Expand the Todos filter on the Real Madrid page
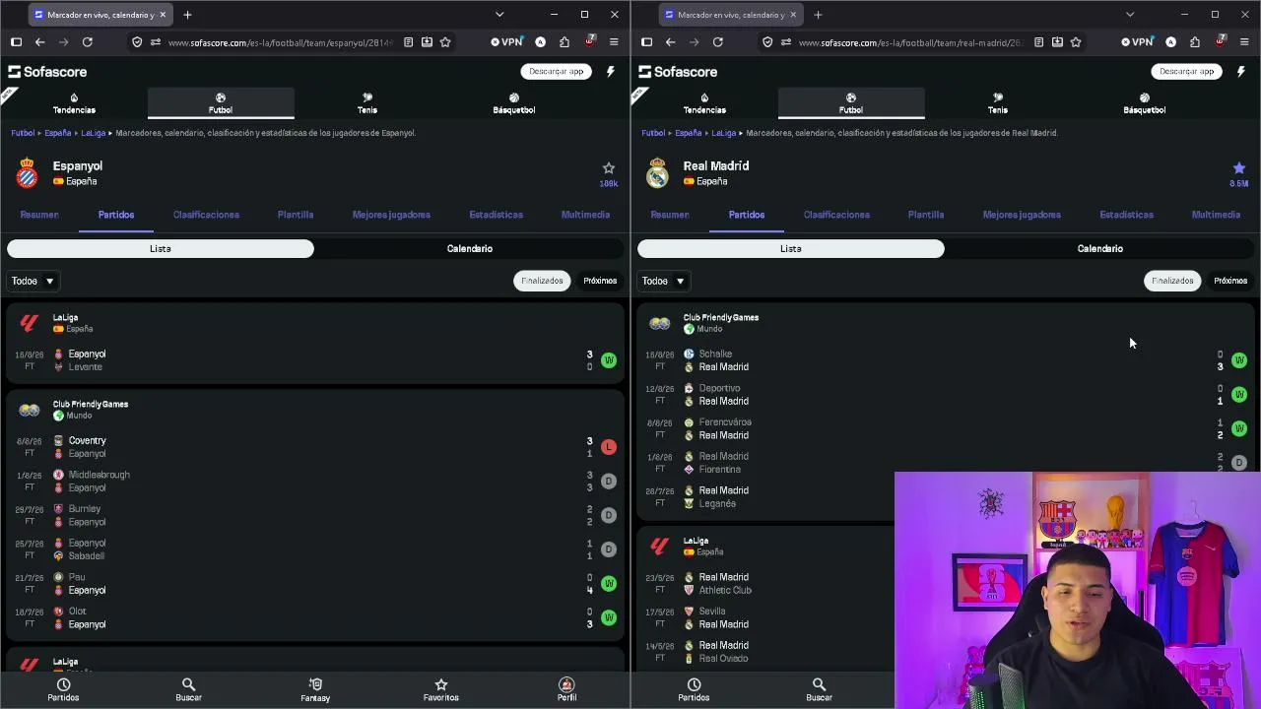The width and height of the screenshot is (1261, 709). (663, 281)
